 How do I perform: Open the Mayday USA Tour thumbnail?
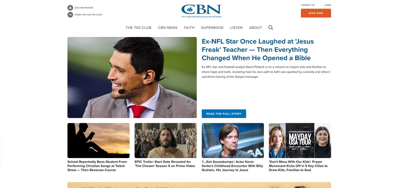click(x=300, y=140)
